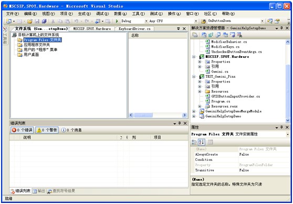Viewport: 293px width, 204px height.
Task: Open the Custom Actions Editor icon
Action: click(x=232, y=35)
